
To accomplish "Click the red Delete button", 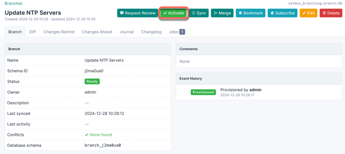I will (331, 13).
